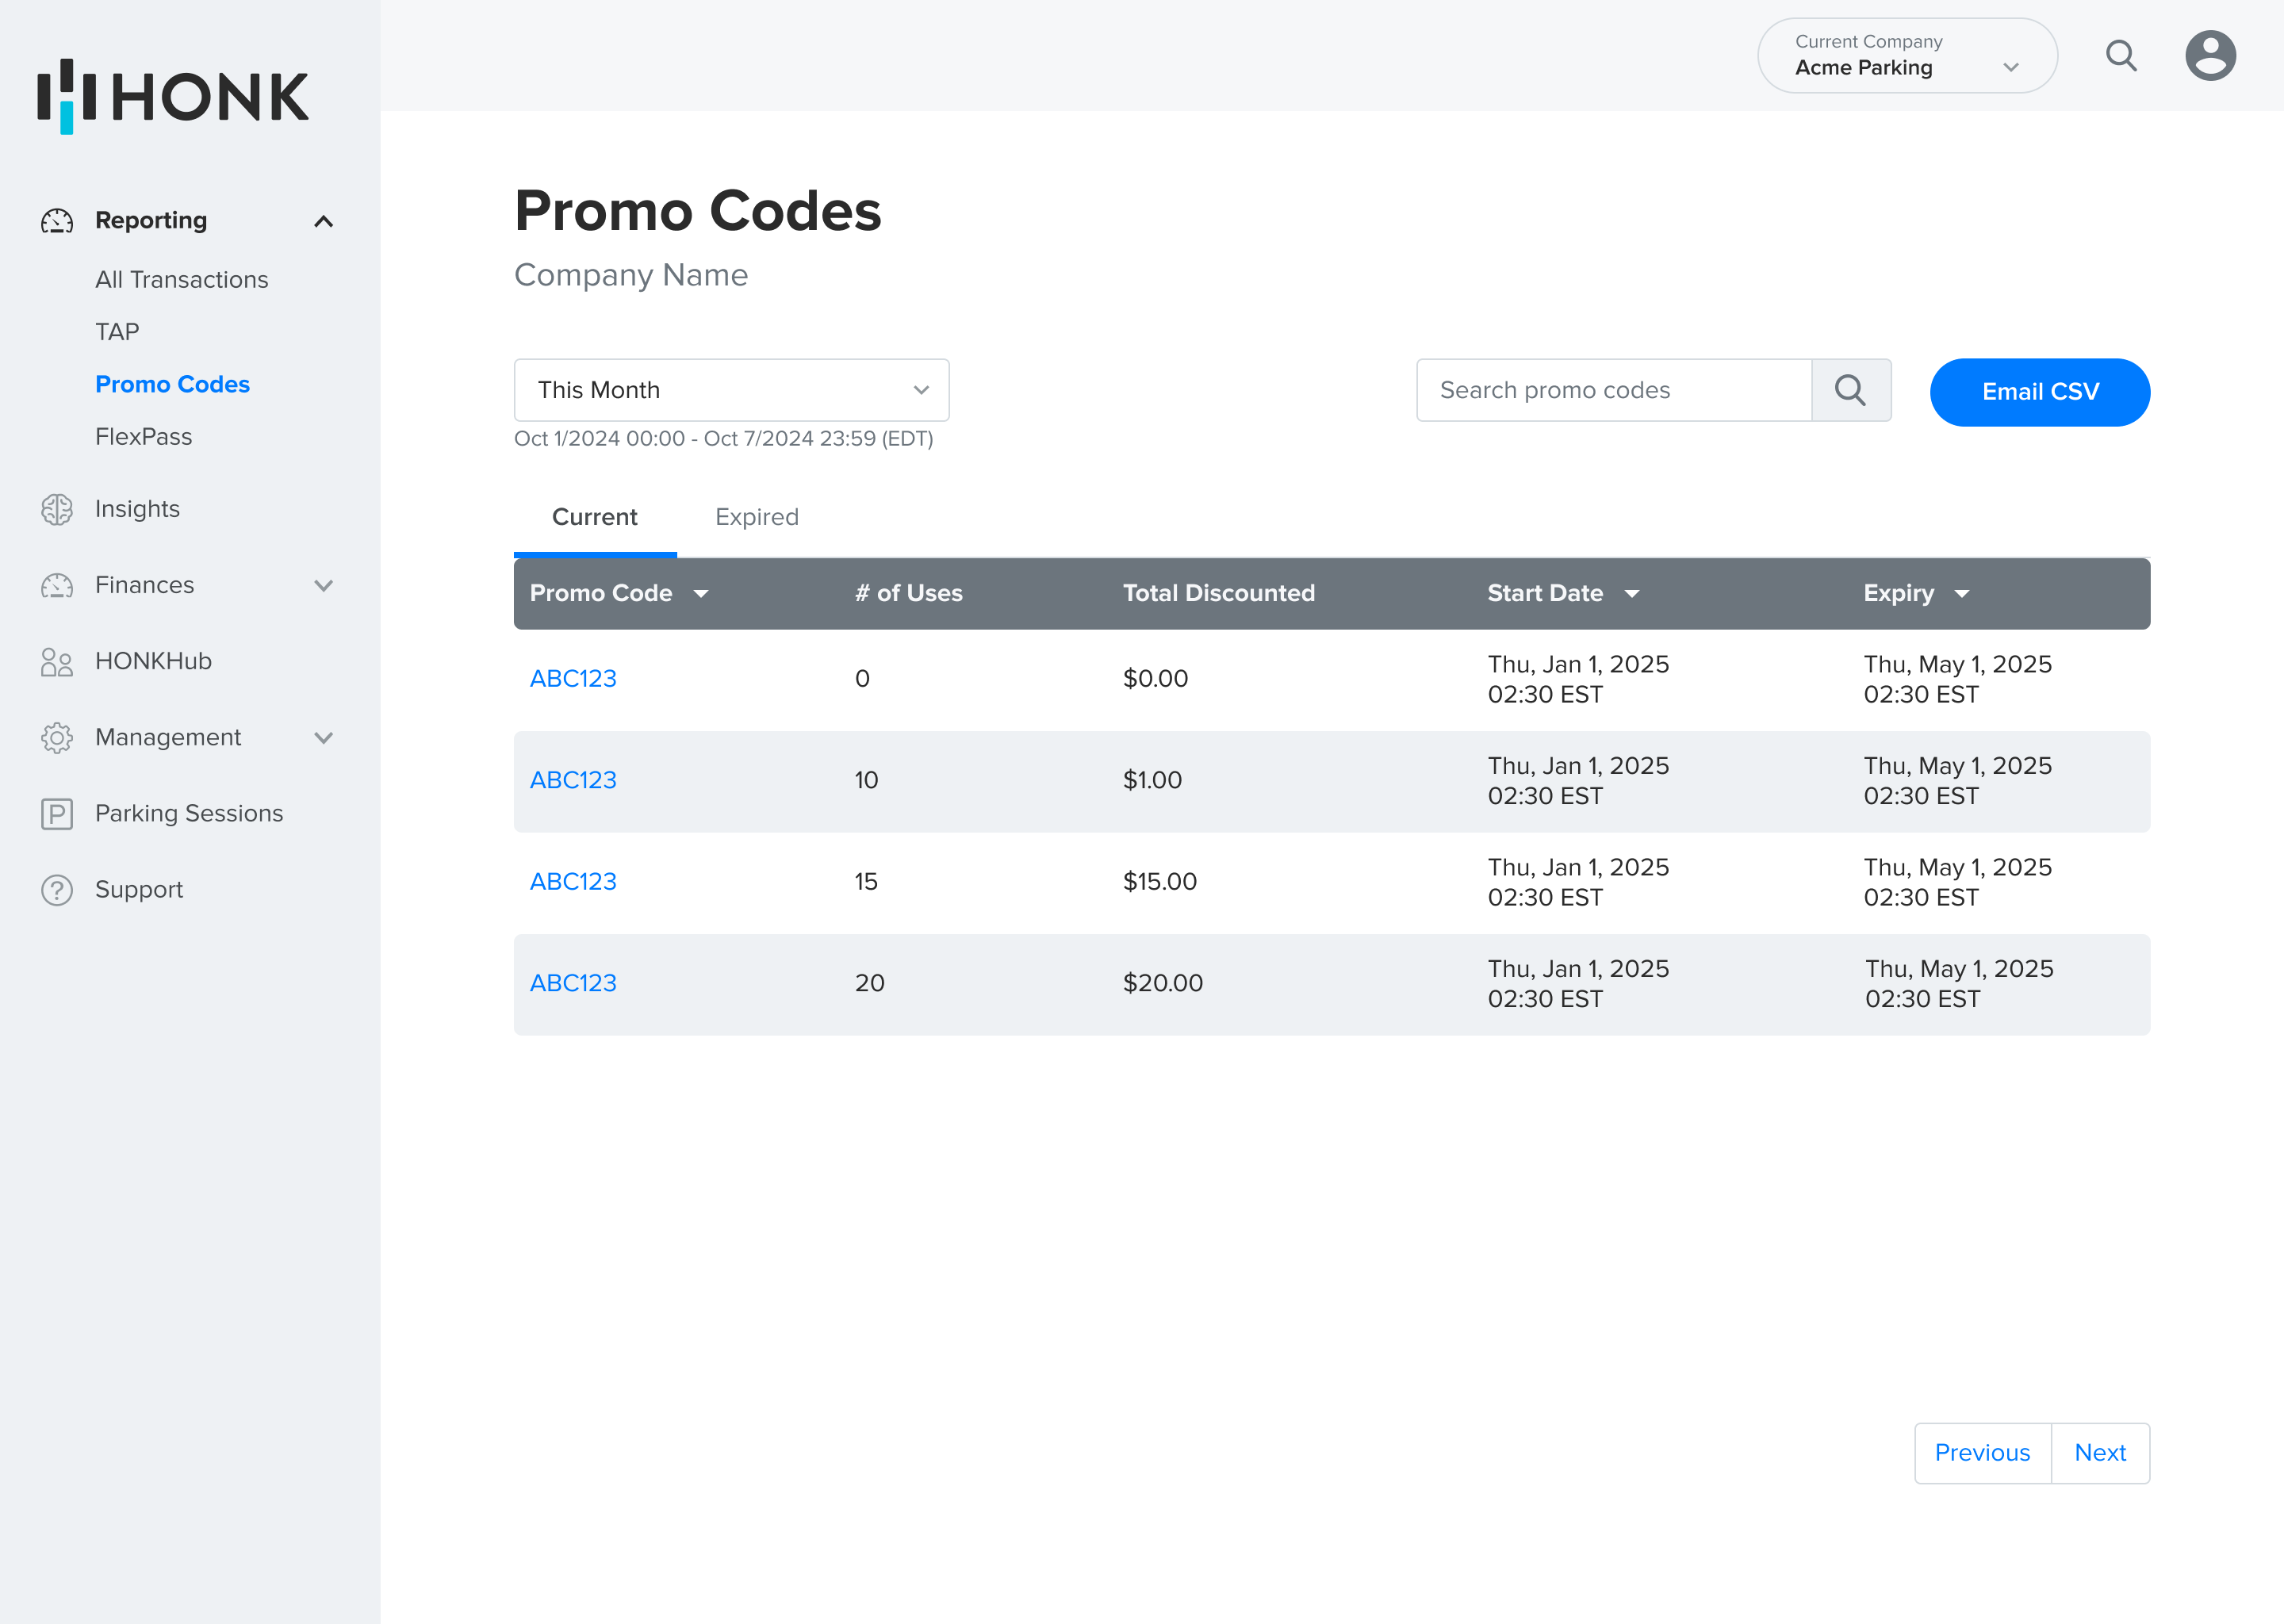
Task: Expand the Finances menu chevron
Action: pyautogui.click(x=323, y=586)
